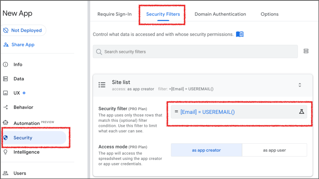Open the Options tab
This screenshot has width=319, height=179.
[x=270, y=14]
